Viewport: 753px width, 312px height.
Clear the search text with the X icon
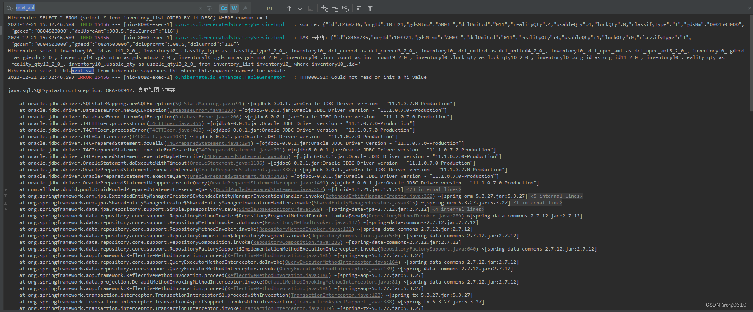pyautogui.click(x=201, y=8)
